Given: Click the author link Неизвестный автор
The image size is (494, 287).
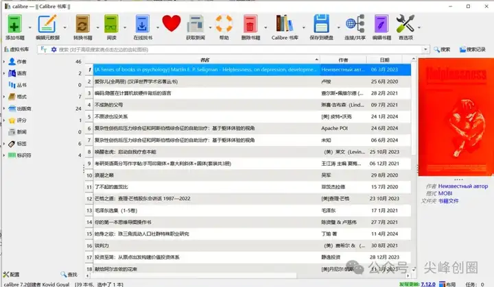Looking at the screenshot, I should (x=463, y=186).
